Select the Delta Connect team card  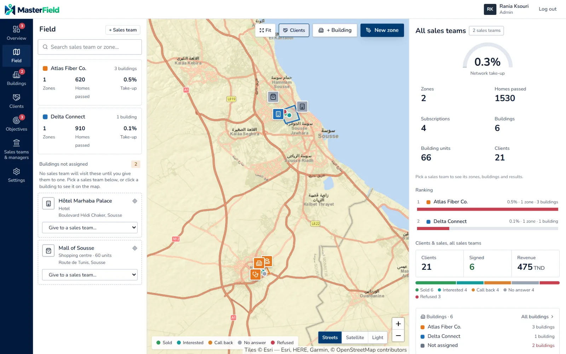(x=90, y=131)
